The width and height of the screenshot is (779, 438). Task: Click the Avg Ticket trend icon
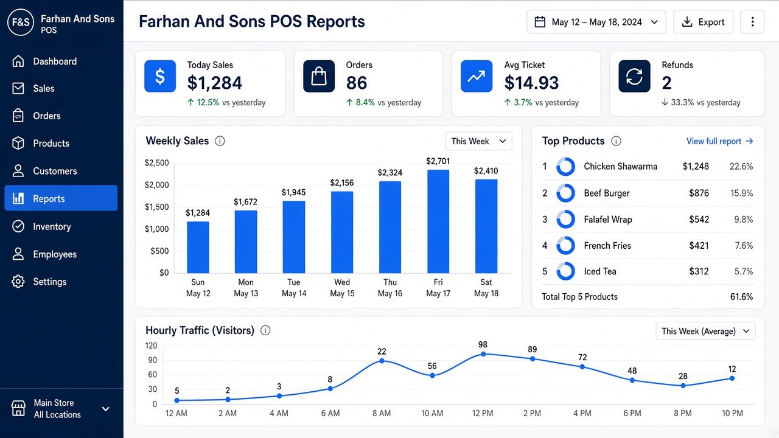(477, 76)
